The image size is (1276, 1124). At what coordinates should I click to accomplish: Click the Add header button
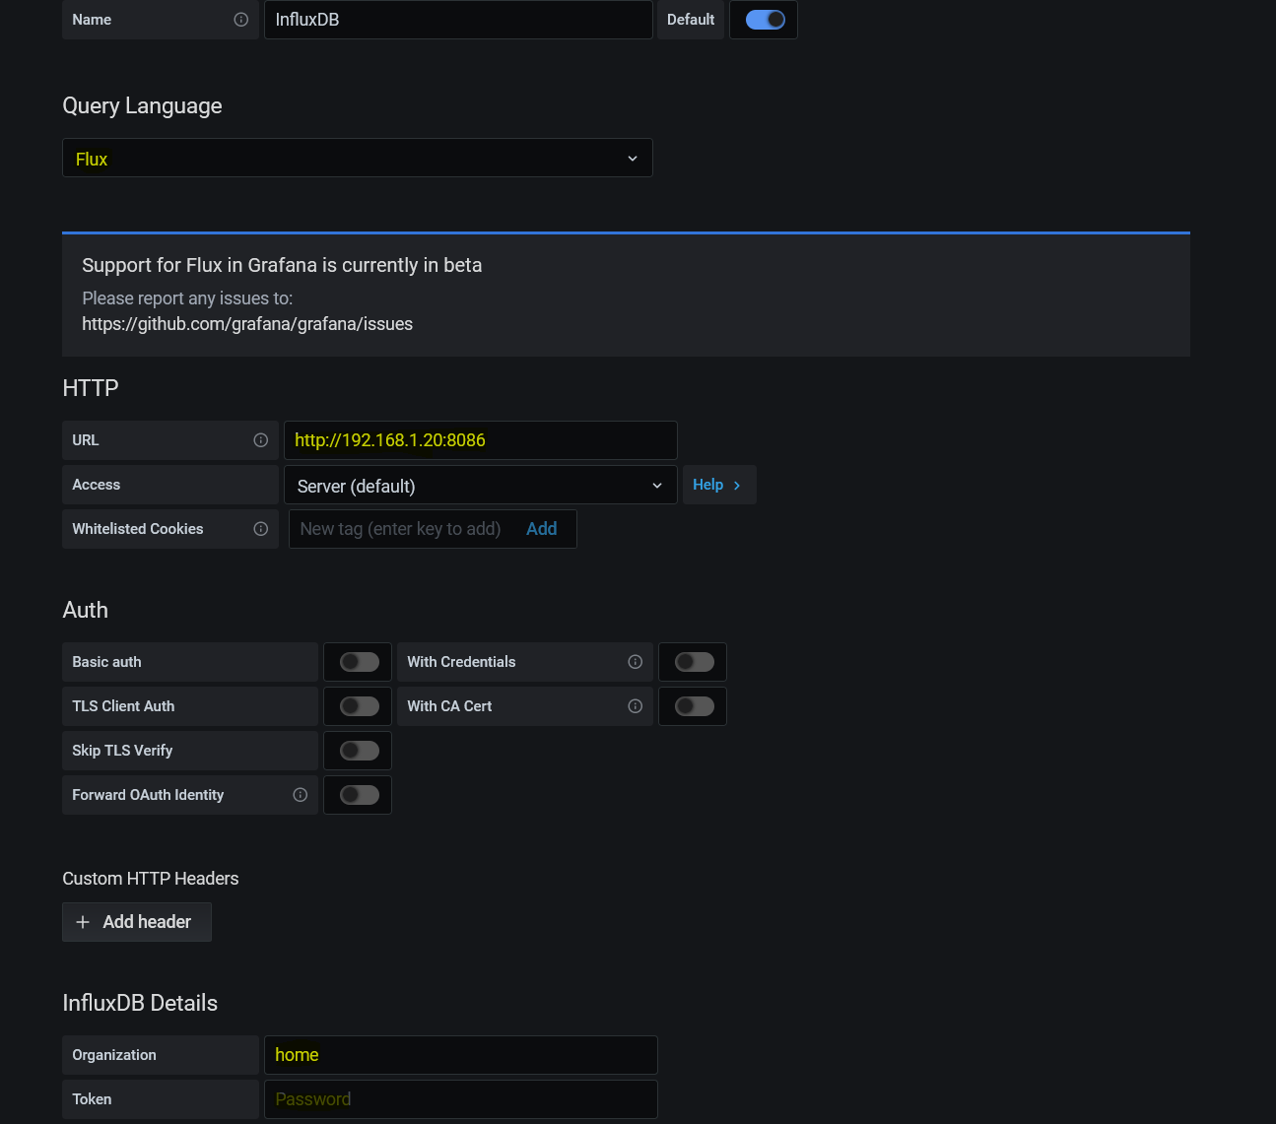pyautogui.click(x=137, y=922)
